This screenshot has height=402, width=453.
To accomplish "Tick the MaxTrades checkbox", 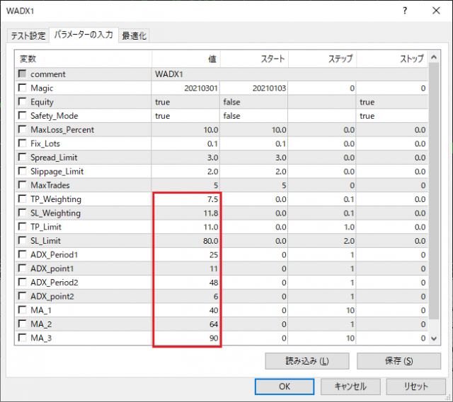I will [22, 185].
